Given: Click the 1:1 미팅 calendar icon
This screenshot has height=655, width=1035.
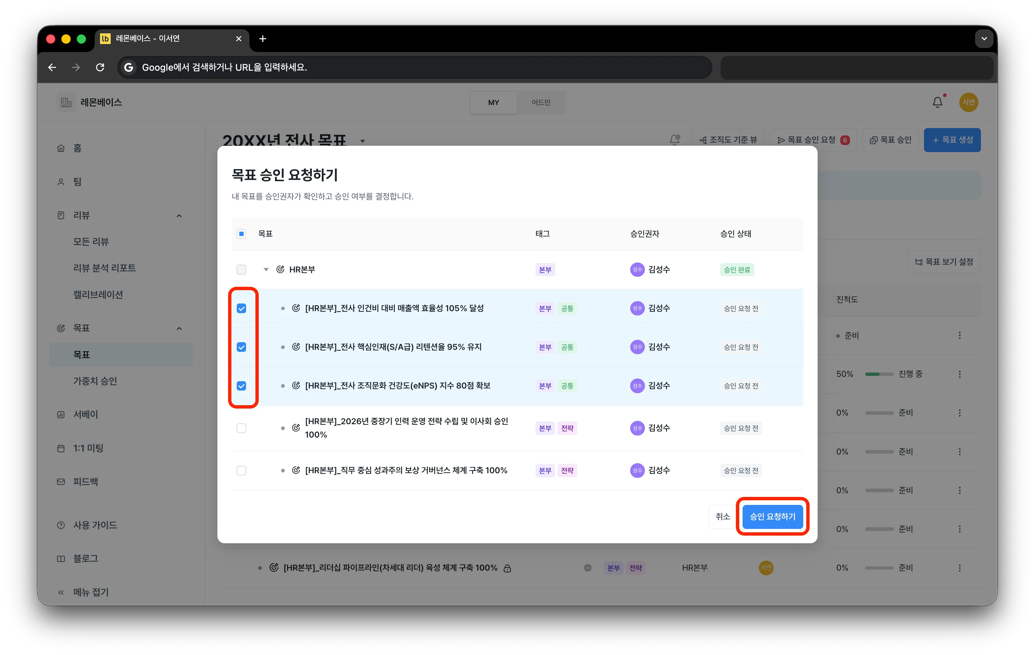Looking at the screenshot, I should 61,448.
